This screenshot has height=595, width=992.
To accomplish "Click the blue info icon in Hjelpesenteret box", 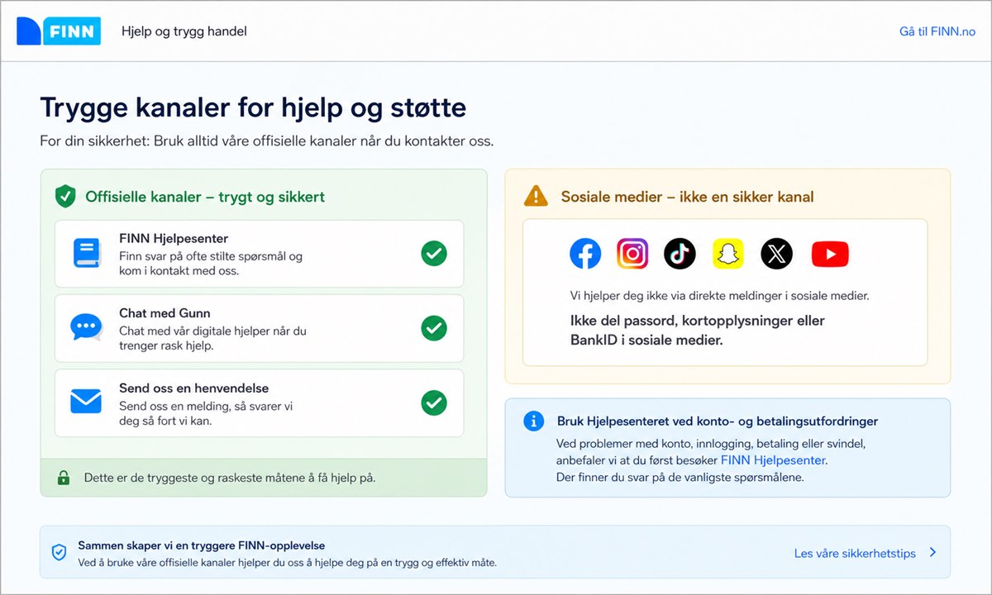I will tap(534, 421).
